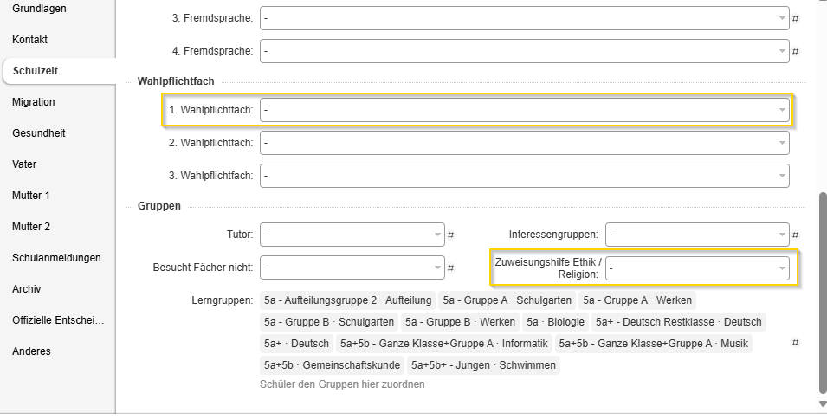
Task: Open the Archiv tab
Action: tap(26, 289)
